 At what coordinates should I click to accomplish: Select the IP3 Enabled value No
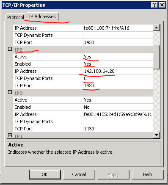pos(118,107)
